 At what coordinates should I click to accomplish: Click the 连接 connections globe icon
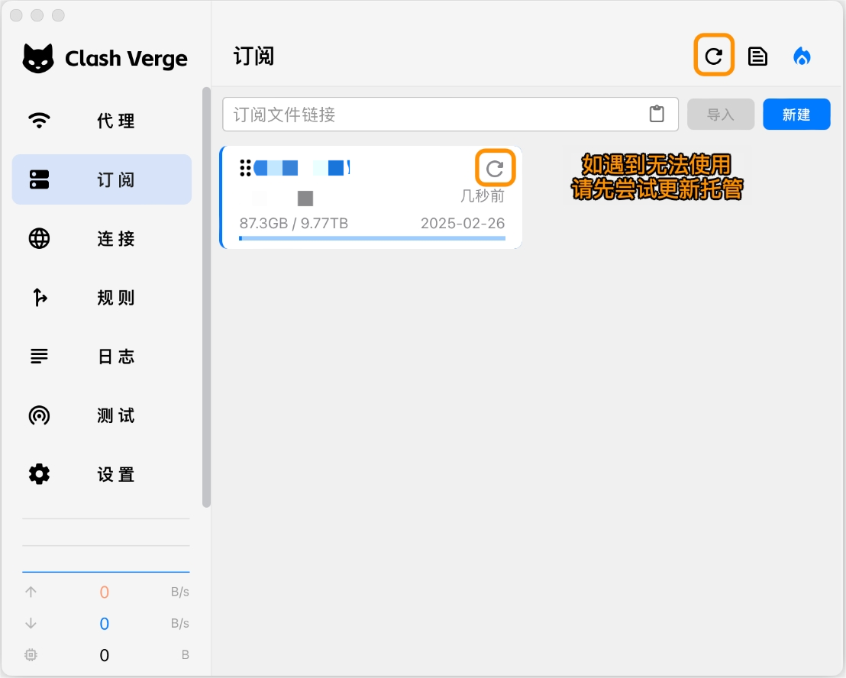39,238
